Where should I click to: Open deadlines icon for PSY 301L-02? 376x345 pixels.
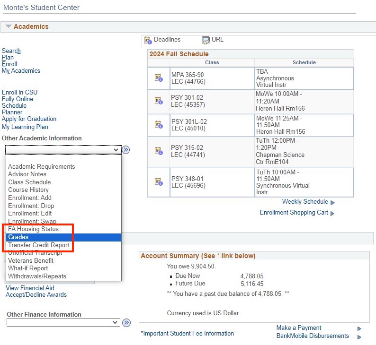(x=159, y=125)
